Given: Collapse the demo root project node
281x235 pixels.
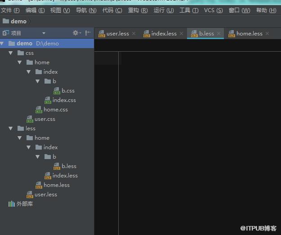Looking at the screenshot, I should tap(2, 44).
